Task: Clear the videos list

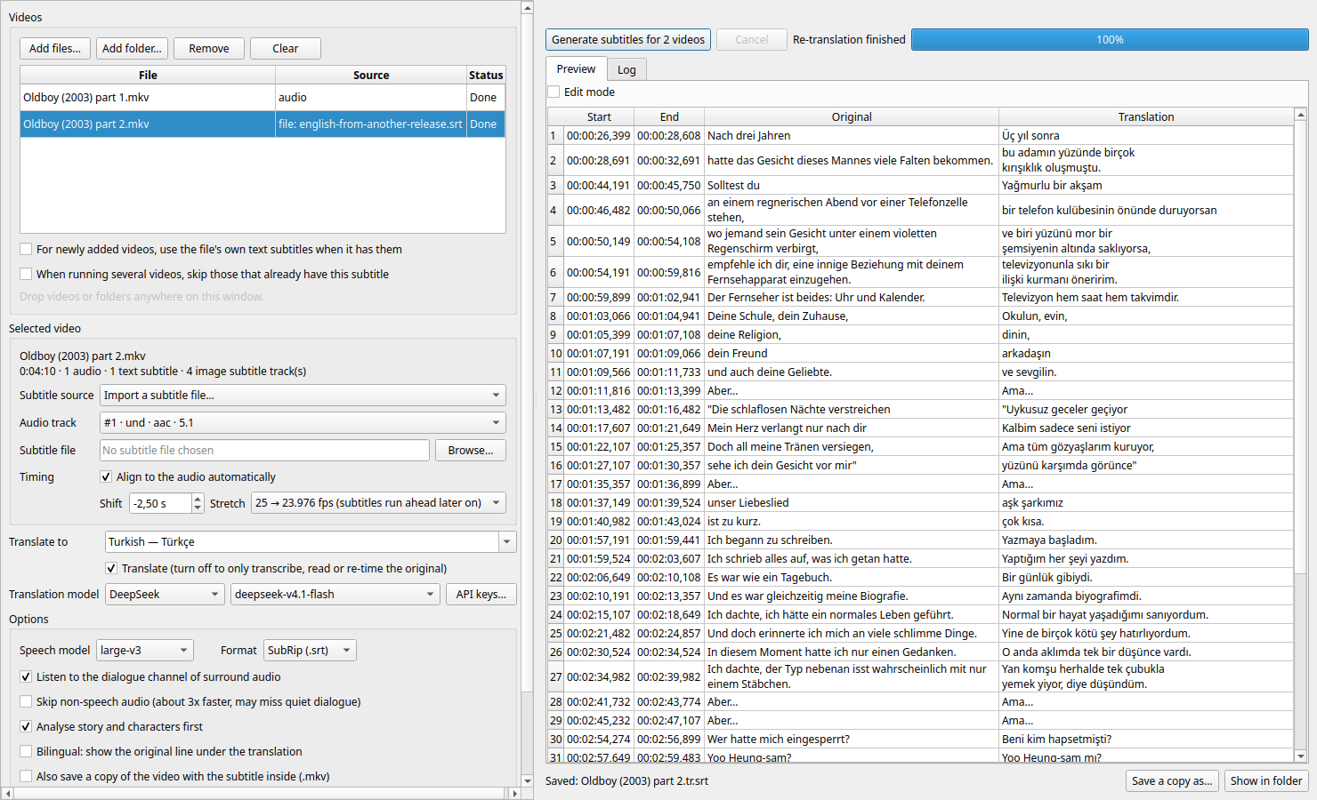Action: (286, 48)
